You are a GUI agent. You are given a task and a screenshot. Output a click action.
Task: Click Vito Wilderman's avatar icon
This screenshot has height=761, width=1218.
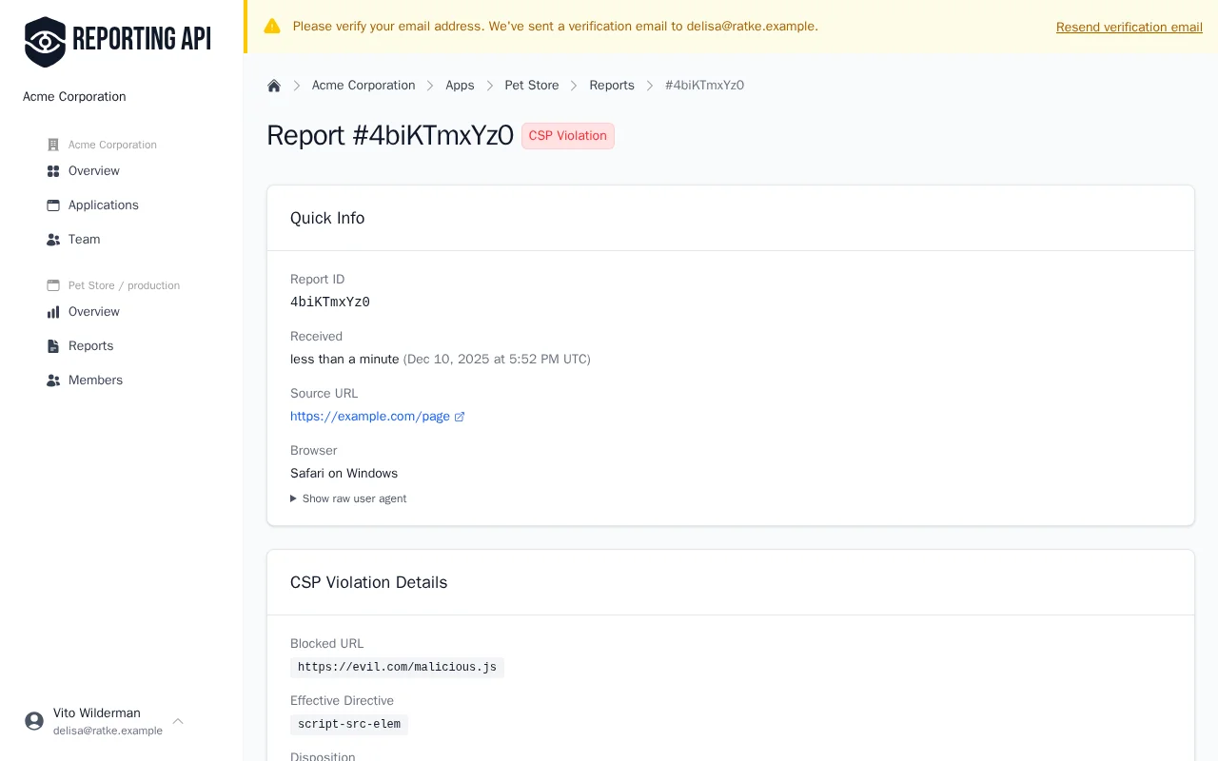click(34, 721)
